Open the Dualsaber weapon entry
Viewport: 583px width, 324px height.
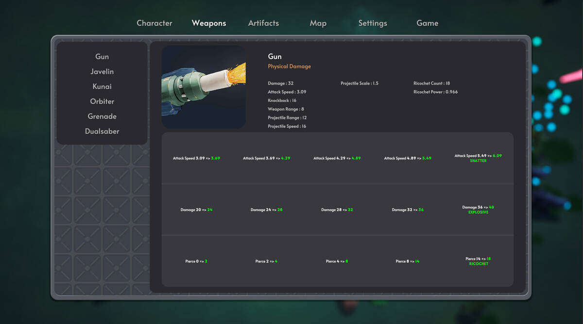tap(102, 131)
